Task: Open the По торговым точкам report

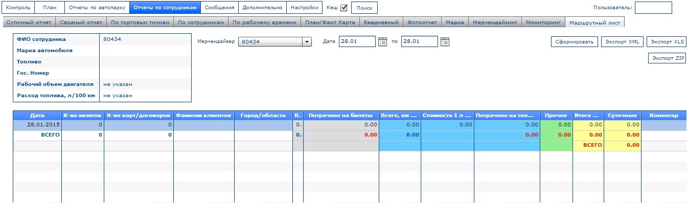Action: click(x=140, y=22)
